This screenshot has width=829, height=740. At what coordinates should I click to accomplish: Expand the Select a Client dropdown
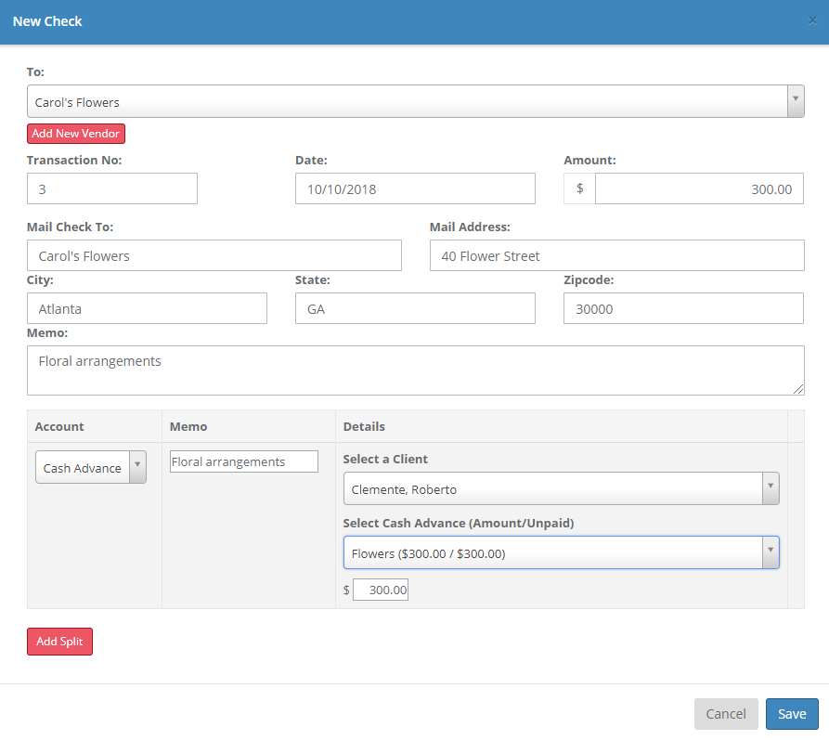pyautogui.click(x=561, y=488)
